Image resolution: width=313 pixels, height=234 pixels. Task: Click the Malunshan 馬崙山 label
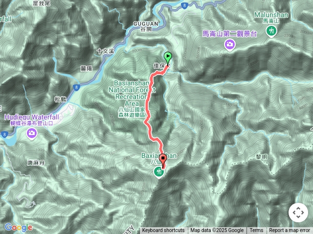(x=271, y=18)
